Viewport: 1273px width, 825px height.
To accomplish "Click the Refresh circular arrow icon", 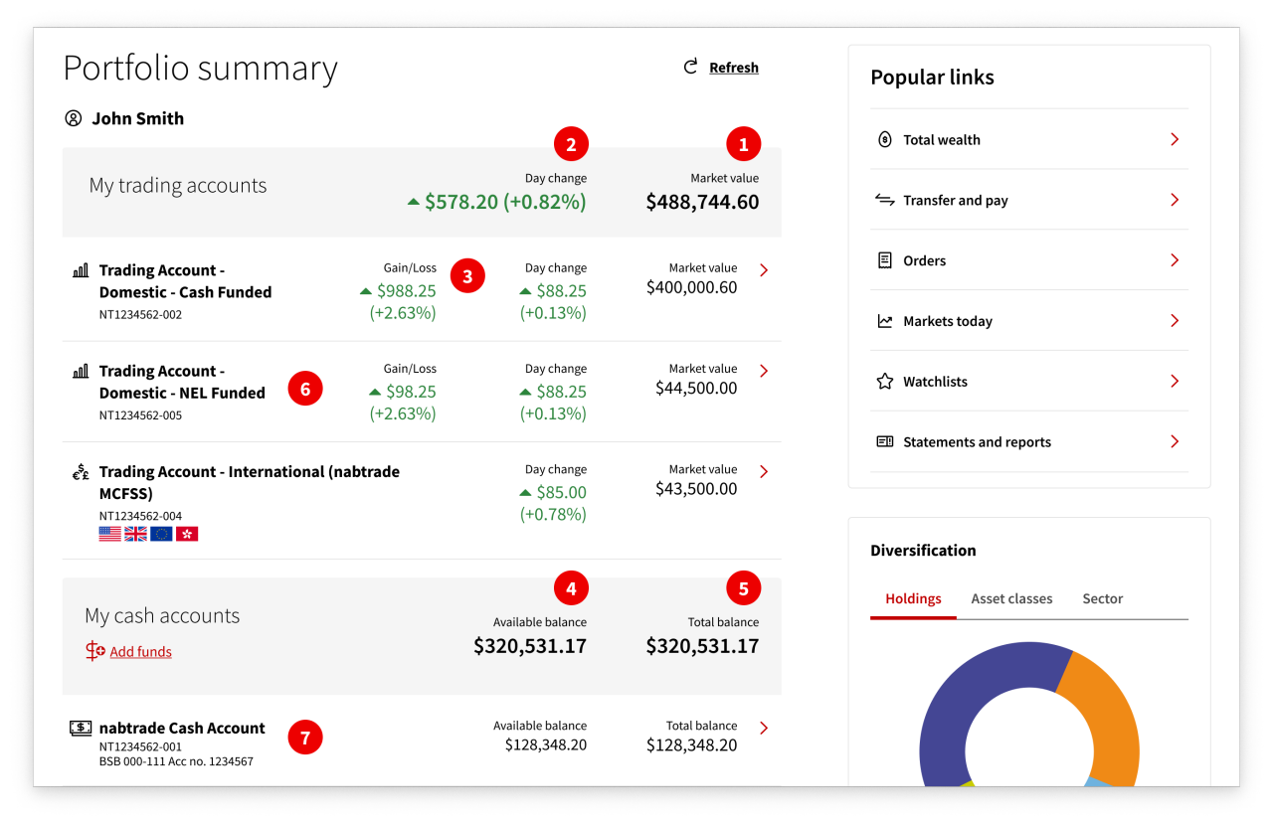I will (690, 67).
